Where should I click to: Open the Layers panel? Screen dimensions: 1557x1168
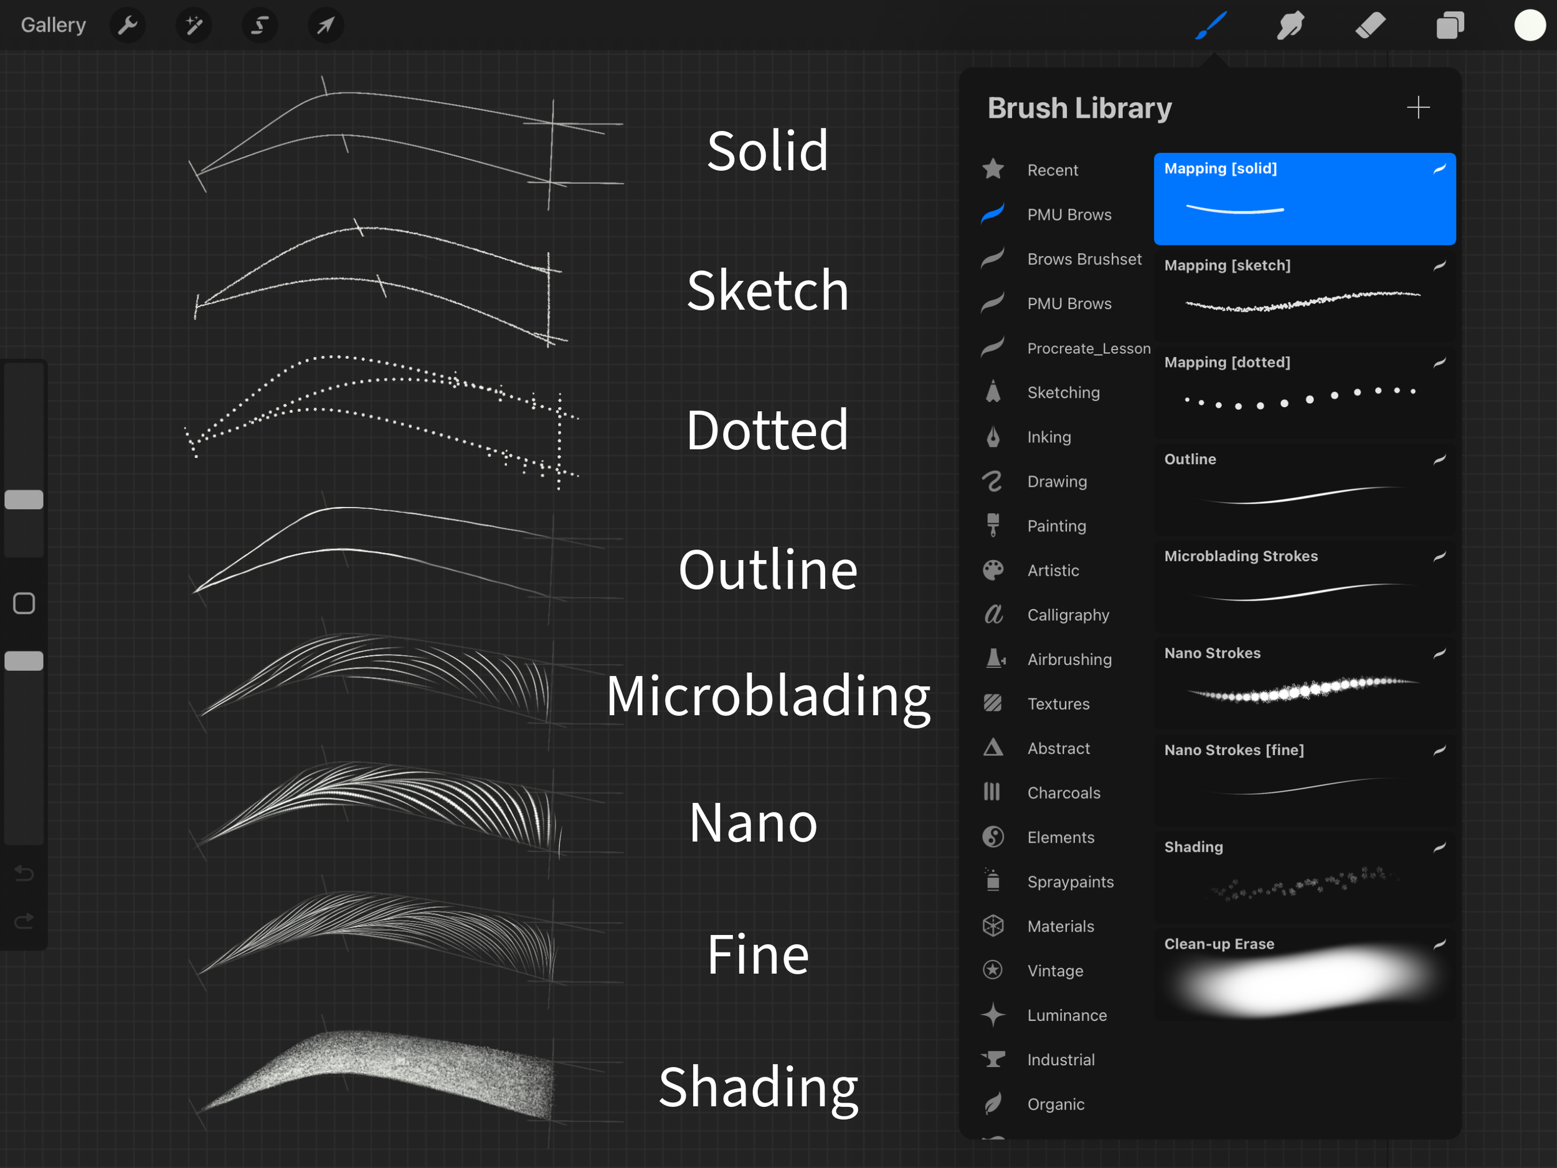[x=1449, y=26]
